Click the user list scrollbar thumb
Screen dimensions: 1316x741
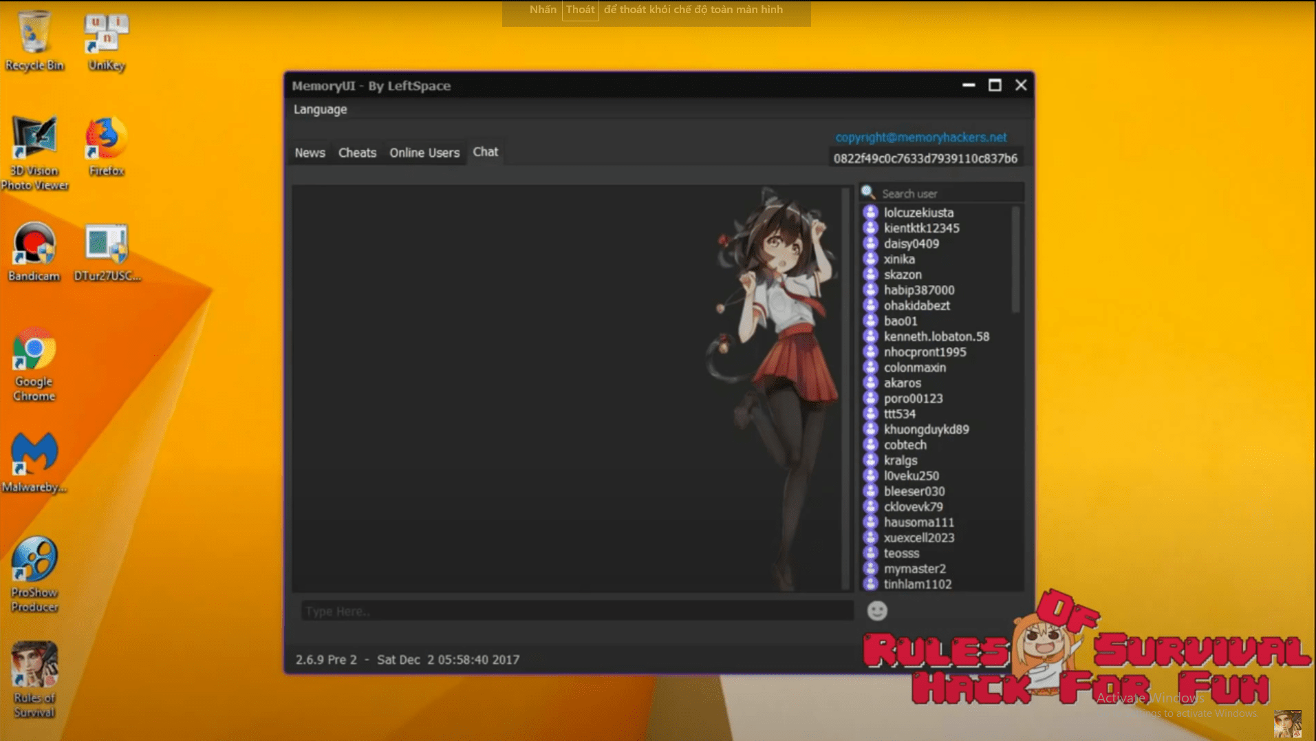1015,260
